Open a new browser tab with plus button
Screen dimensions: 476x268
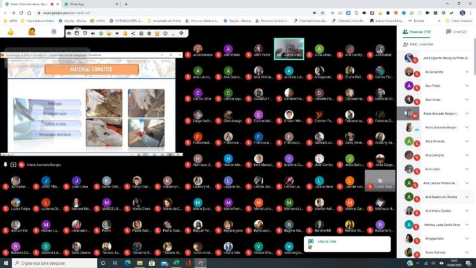click(126, 4)
